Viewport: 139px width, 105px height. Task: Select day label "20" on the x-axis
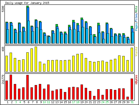(86, 102)
